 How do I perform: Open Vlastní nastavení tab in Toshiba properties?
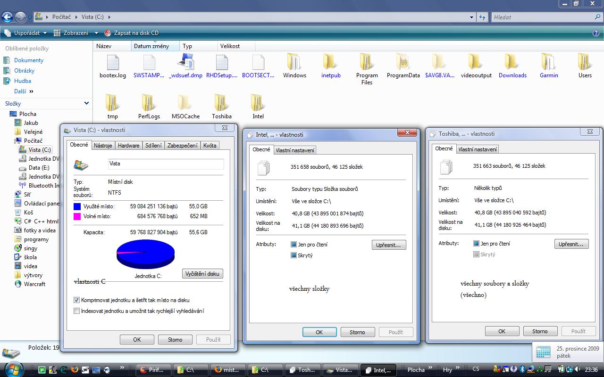click(x=478, y=149)
